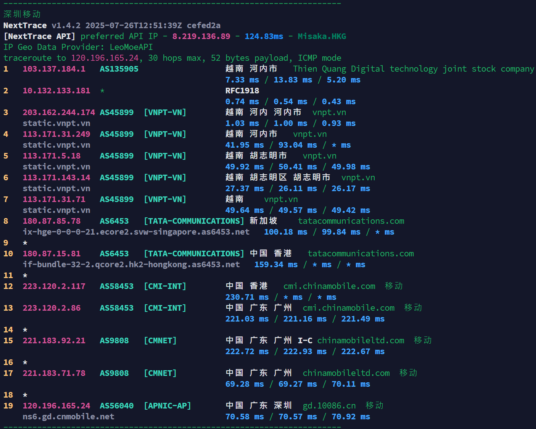The width and height of the screenshot is (536, 429).
Task: Click the [CMI-INT] label on hop 12
Action: tap(165, 286)
